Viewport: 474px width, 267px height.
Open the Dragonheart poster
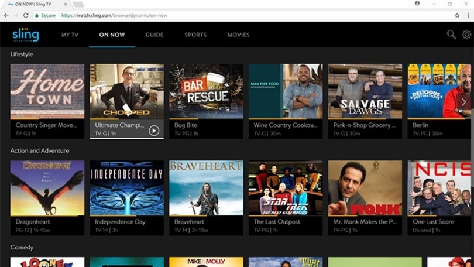coord(47,188)
